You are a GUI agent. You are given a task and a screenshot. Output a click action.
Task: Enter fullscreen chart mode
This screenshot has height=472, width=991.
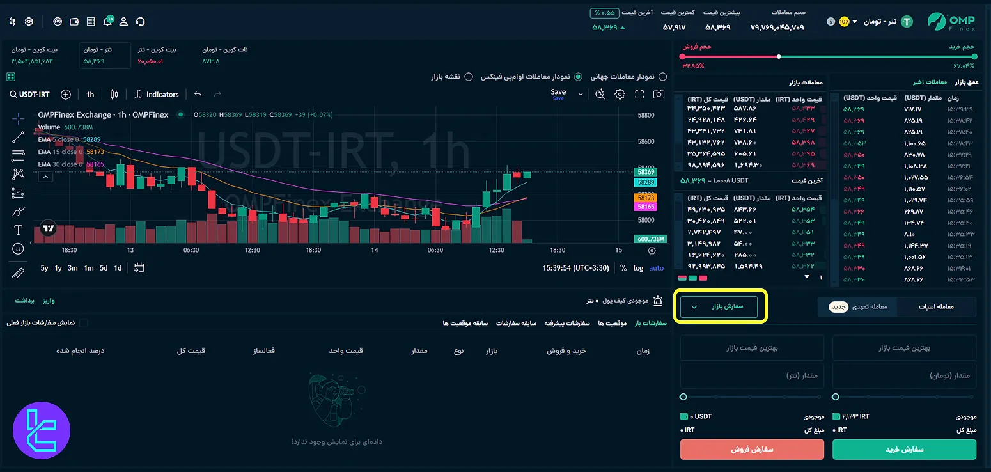coord(639,94)
